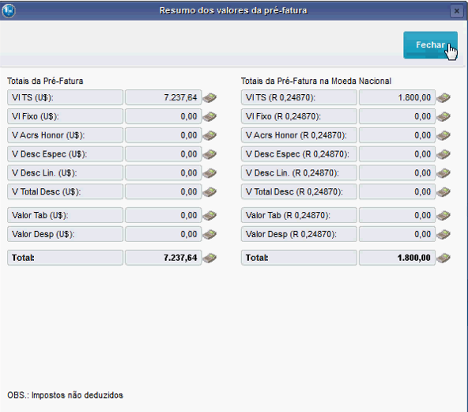Click money icon beside V Desc Espec (U$)

[209, 154]
